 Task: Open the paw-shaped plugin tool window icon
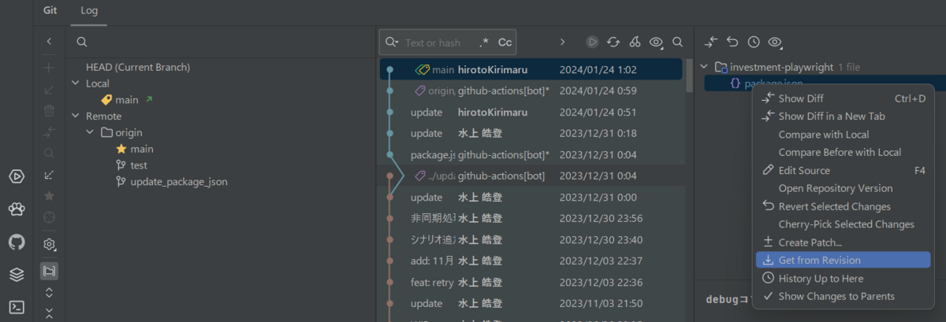coord(17,209)
